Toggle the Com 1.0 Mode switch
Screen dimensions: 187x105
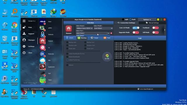click(136, 28)
